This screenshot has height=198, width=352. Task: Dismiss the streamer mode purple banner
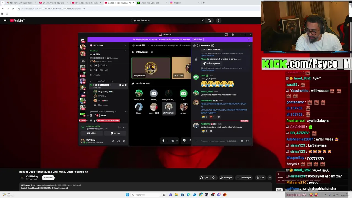(x=249, y=39)
